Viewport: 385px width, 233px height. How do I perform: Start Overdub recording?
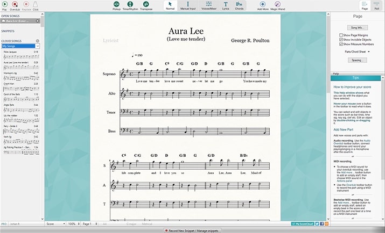pyautogui.click(x=16, y=5)
